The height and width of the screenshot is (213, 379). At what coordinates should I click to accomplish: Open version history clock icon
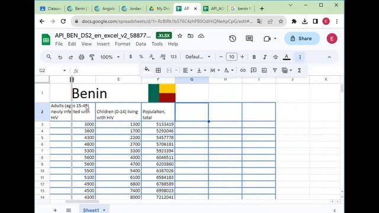point(233,38)
